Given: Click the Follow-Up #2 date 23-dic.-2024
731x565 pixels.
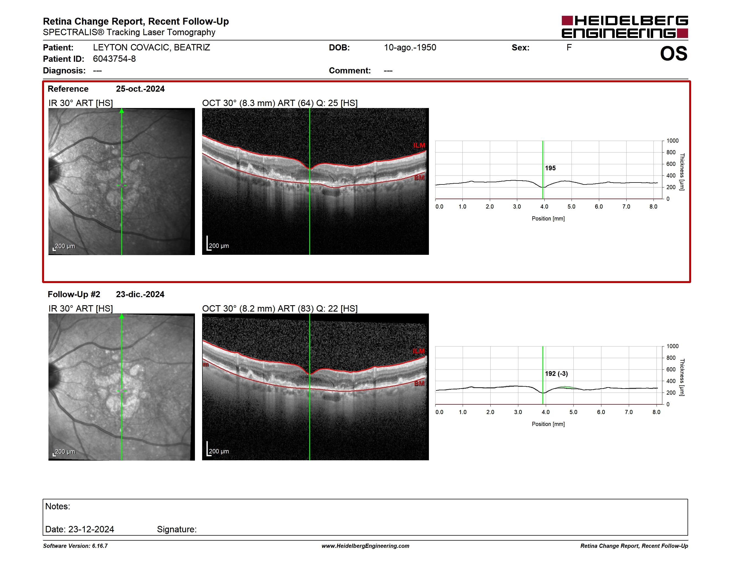Looking at the screenshot, I should [x=140, y=294].
